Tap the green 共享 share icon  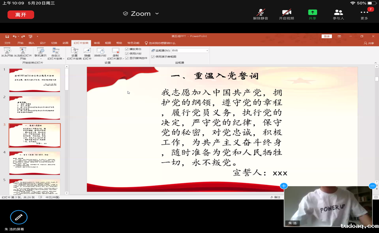(x=313, y=12)
